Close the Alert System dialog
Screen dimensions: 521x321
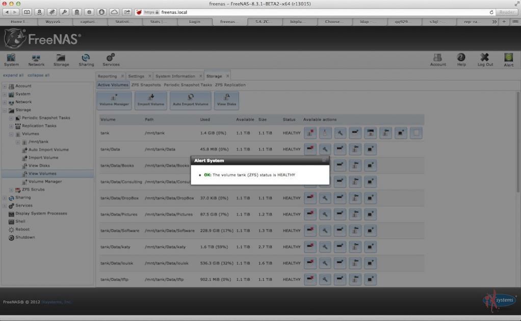[x=324, y=160]
